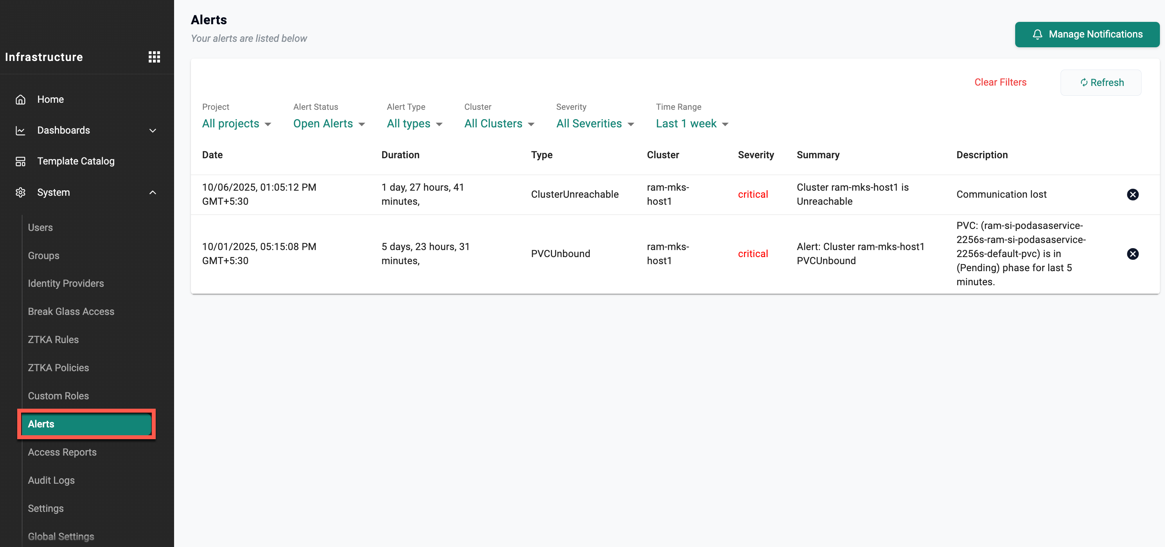The image size is (1165, 547).
Task: Open the All projects dropdown
Action: click(237, 124)
